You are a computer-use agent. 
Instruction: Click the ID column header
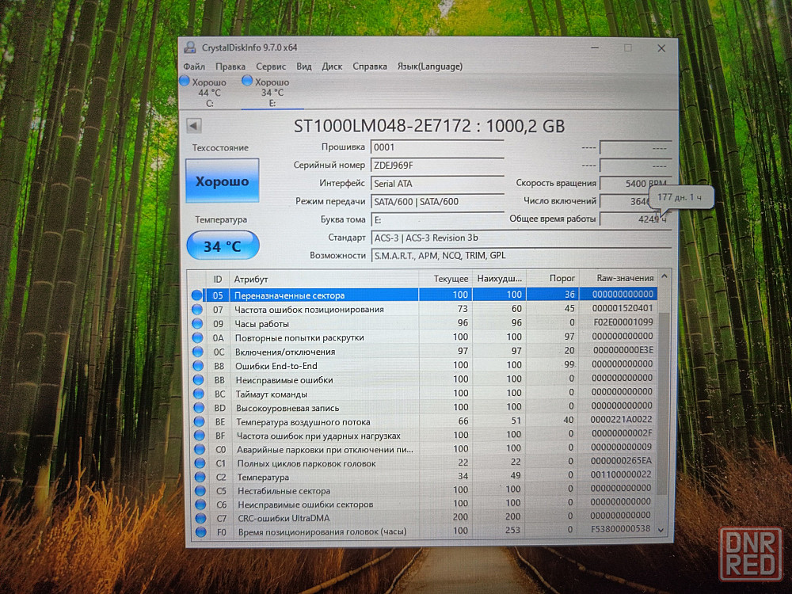click(x=217, y=279)
